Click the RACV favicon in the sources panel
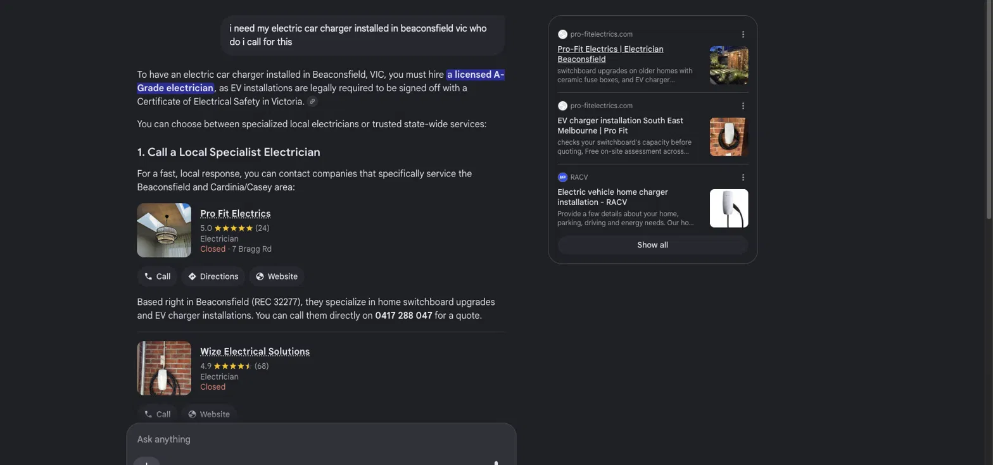 (562, 177)
